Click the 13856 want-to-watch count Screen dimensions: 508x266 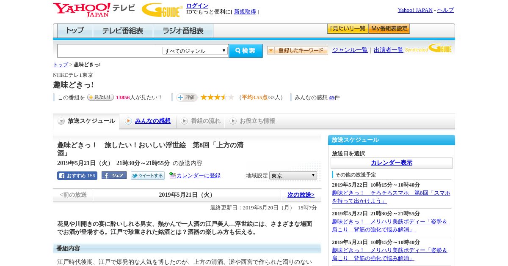(x=123, y=98)
